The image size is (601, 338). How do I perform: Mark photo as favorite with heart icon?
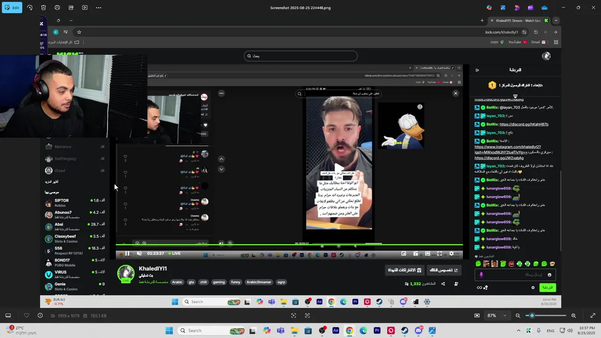point(26,315)
